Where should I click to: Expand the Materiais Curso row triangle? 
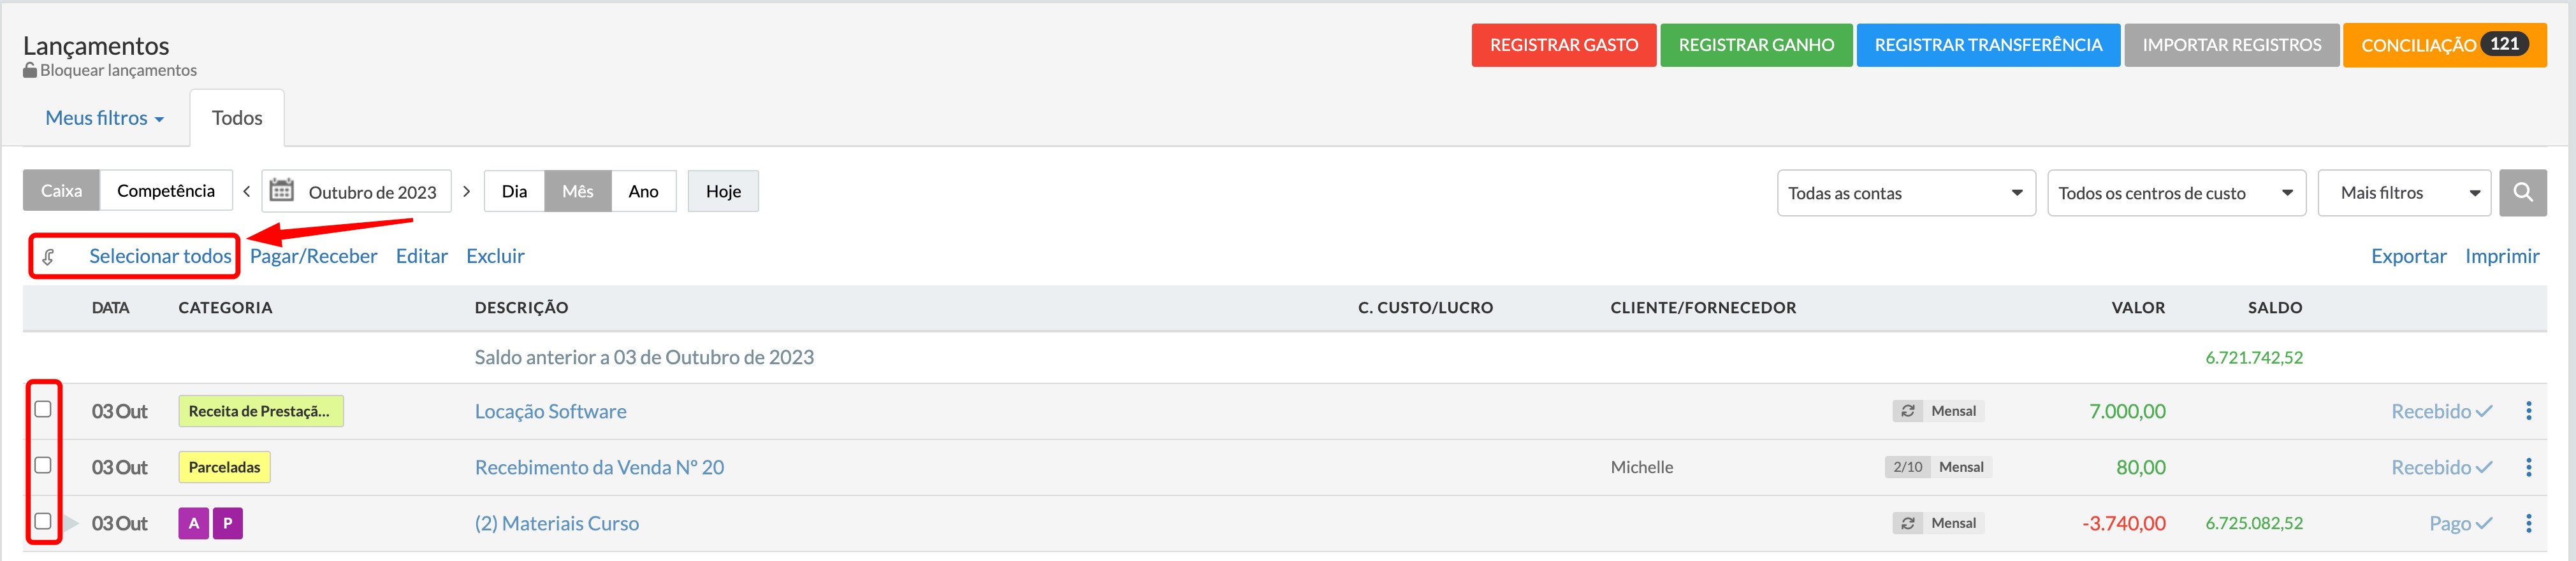tap(71, 523)
